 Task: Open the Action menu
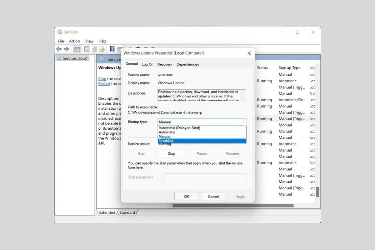coord(74,41)
